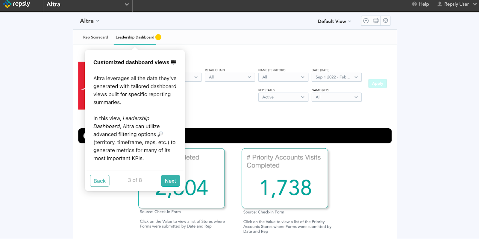Click the Repsly User profile icon
This screenshot has width=479, height=239.
440,4
